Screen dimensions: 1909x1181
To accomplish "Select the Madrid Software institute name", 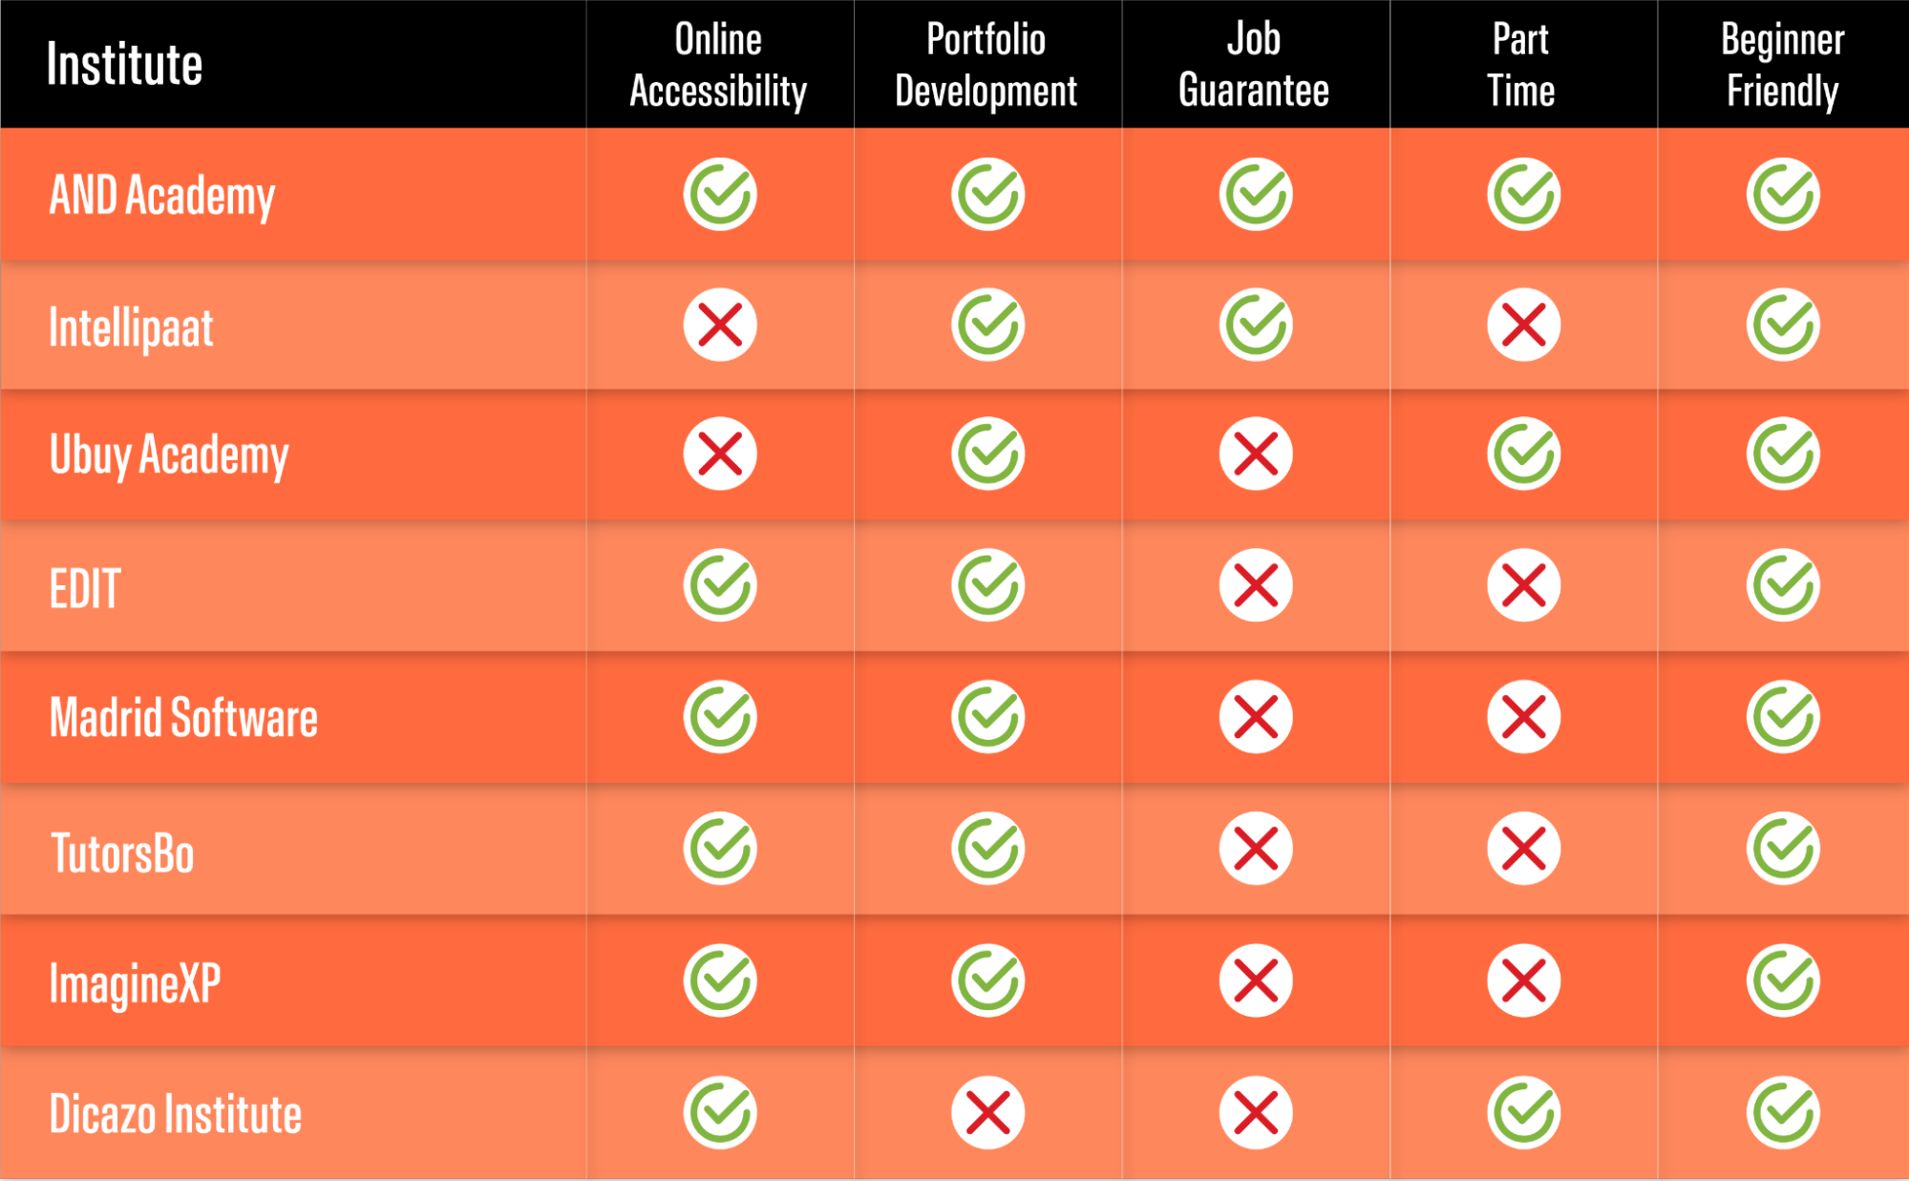I will click(183, 718).
